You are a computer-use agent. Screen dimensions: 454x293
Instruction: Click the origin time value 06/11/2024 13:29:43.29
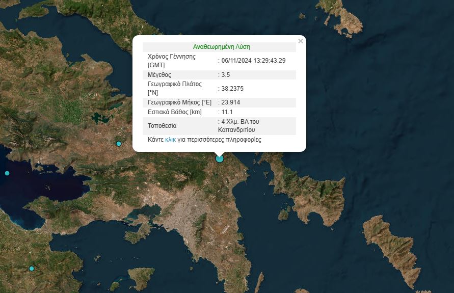253,61
